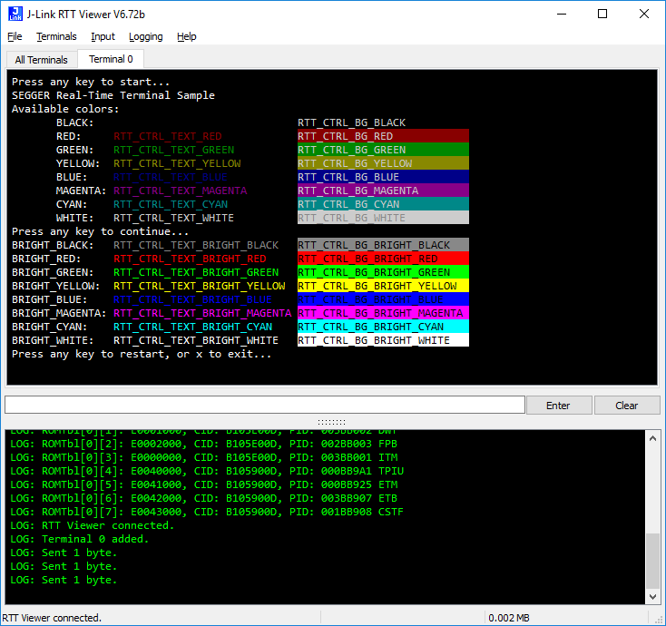Minimize the RTT Viewer window

[x=561, y=14]
